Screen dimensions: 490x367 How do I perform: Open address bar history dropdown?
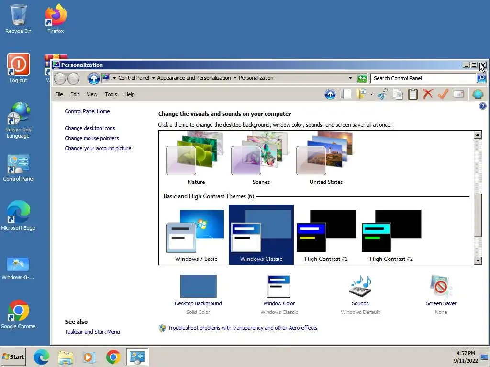[x=350, y=78]
